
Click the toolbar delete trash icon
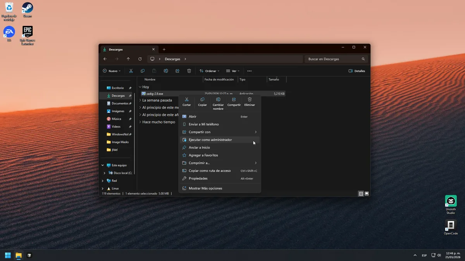(189, 71)
